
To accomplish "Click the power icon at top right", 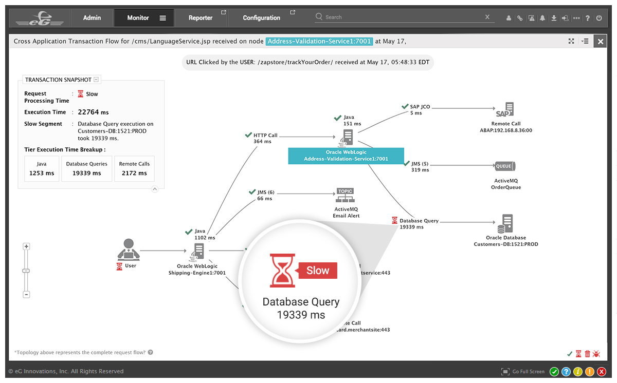I will 599,18.
